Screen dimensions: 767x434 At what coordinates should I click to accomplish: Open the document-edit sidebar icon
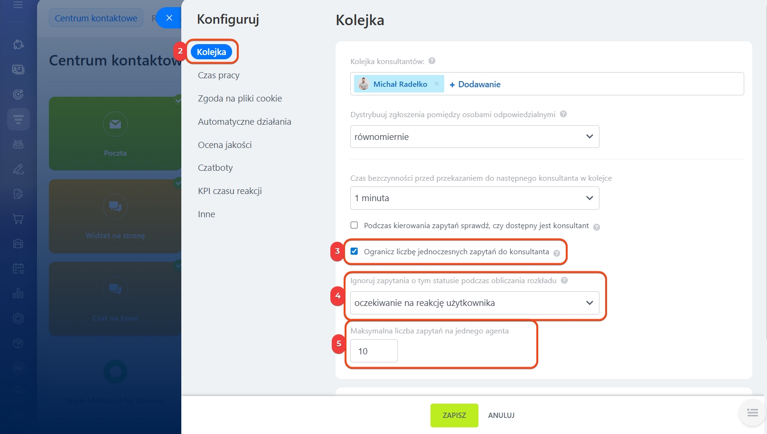click(18, 194)
